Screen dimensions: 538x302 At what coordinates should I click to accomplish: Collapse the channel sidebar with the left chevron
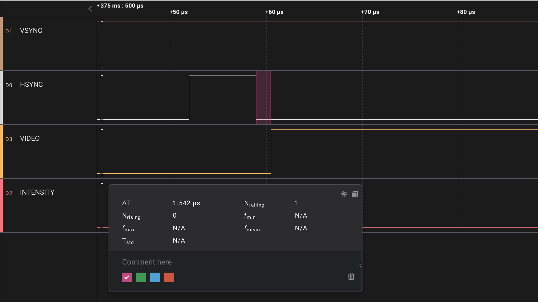(90, 9)
